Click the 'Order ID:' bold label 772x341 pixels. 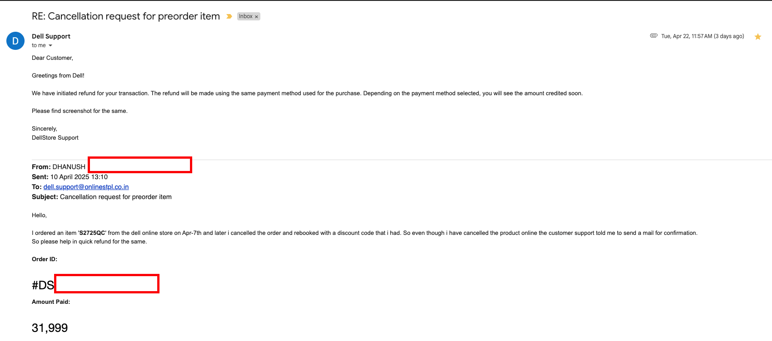(x=45, y=259)
